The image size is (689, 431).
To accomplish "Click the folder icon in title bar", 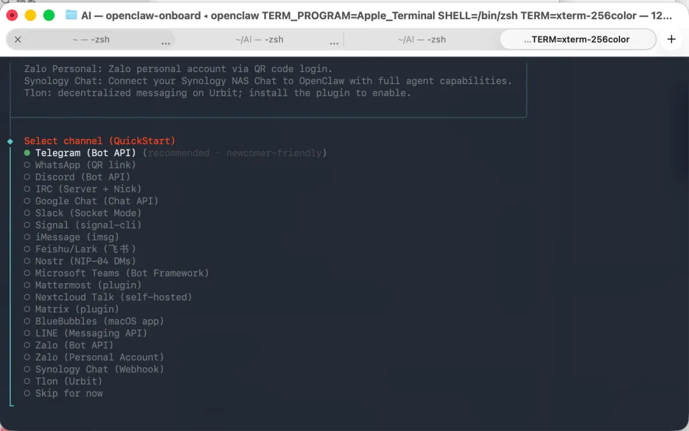I will click(71, 15).
